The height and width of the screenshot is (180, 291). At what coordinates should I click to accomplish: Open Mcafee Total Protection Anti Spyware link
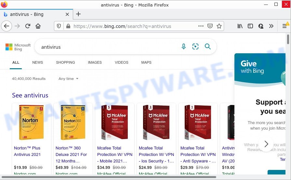tap(198, 154)
